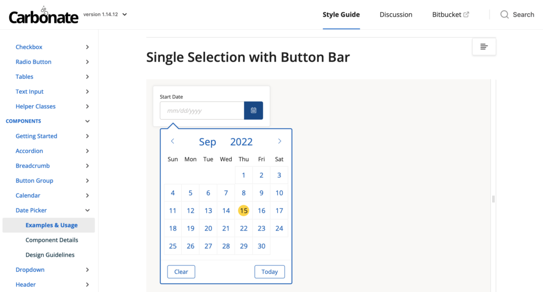Click the Bitbucket external link icon
The image size is (543, 292).
tap(466, 14)
